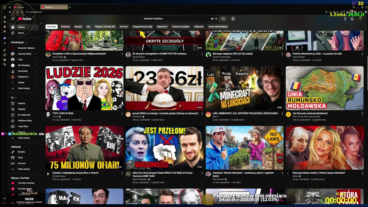The image size is (368, 207).
Task: Click the www.youtube.com address bar
Action: (34, 12)
